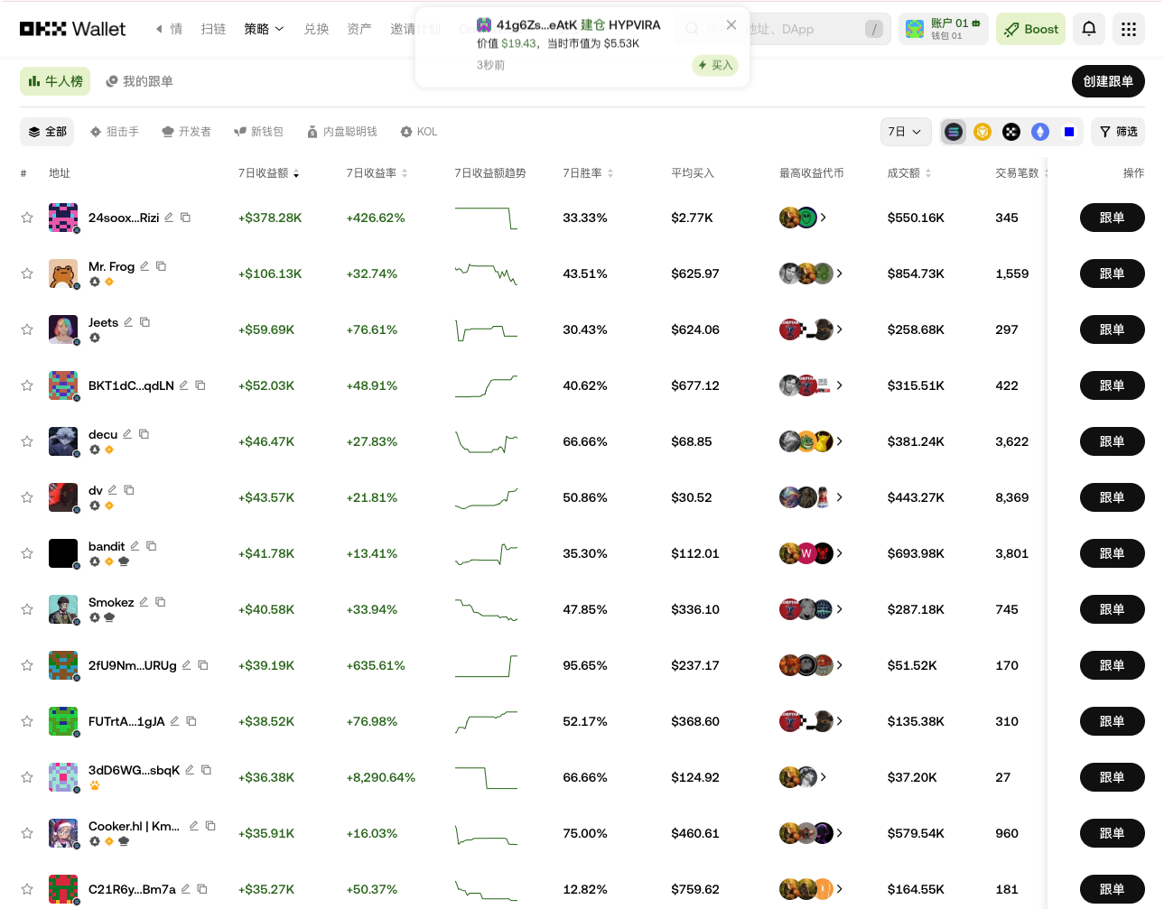Click 跟单 for trader bandit

[1112, 553]
